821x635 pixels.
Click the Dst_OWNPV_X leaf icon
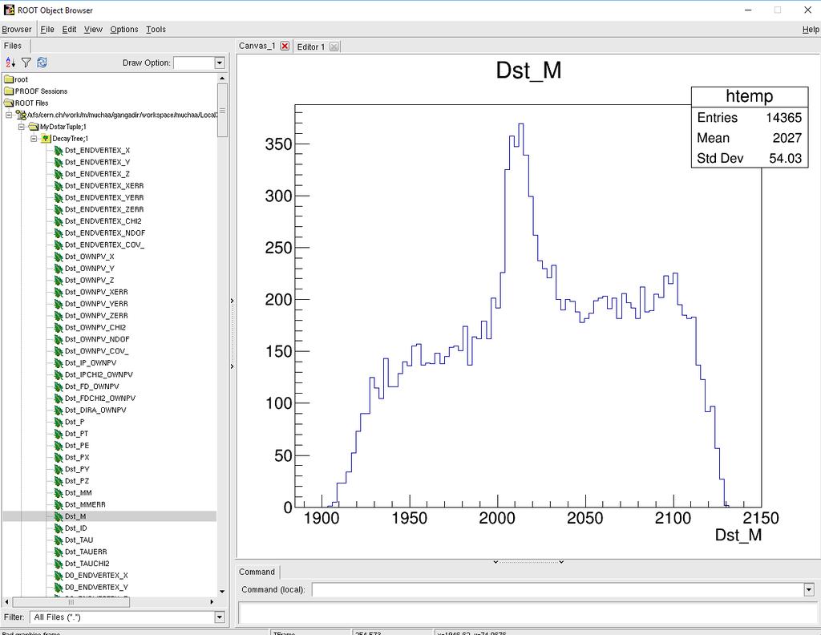pos(59,257)
